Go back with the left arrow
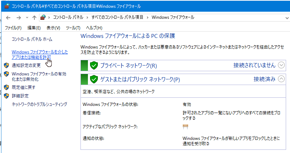Viewport: 290px width, 153px height. click(8, 18)
